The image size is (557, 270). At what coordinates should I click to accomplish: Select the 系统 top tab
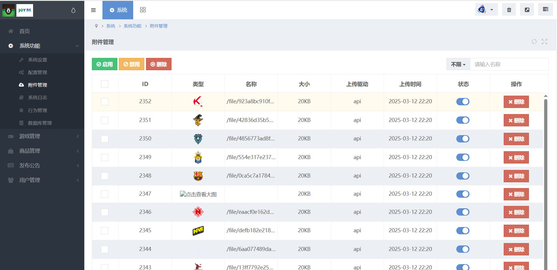click(x=118, y=10)
